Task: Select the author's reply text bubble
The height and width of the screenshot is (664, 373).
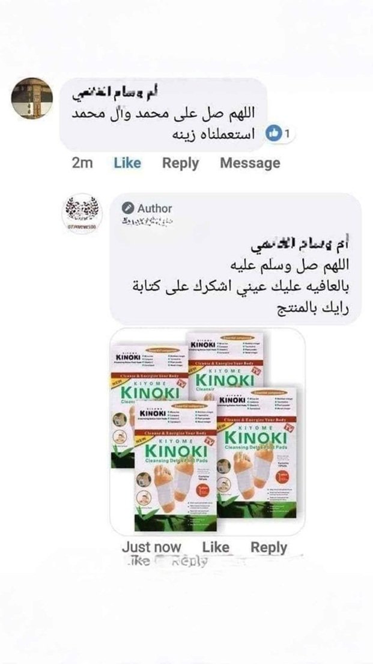Action: click(x=235, y=259)
